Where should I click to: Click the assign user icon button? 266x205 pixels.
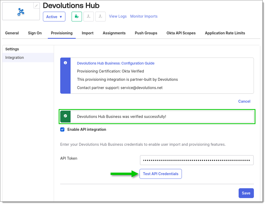[88, 17]
